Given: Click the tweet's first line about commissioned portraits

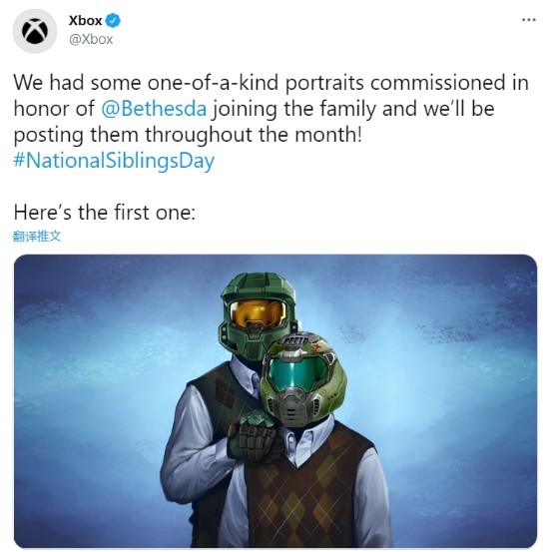Looking at the screenshot, I should 272,83.
